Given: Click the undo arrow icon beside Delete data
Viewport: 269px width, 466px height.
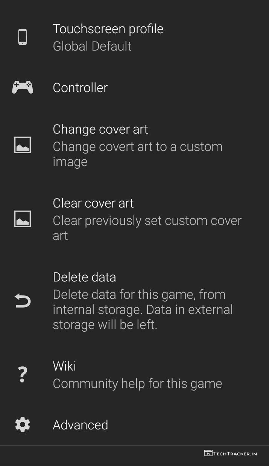Looking at the screenshot, I should pyautogui.click(x=23, y=301).
